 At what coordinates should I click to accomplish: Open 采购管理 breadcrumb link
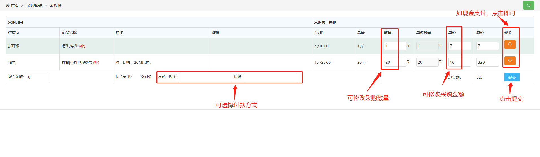point(34,6)
